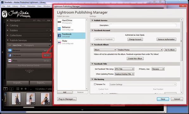Click the Import button

18,83
